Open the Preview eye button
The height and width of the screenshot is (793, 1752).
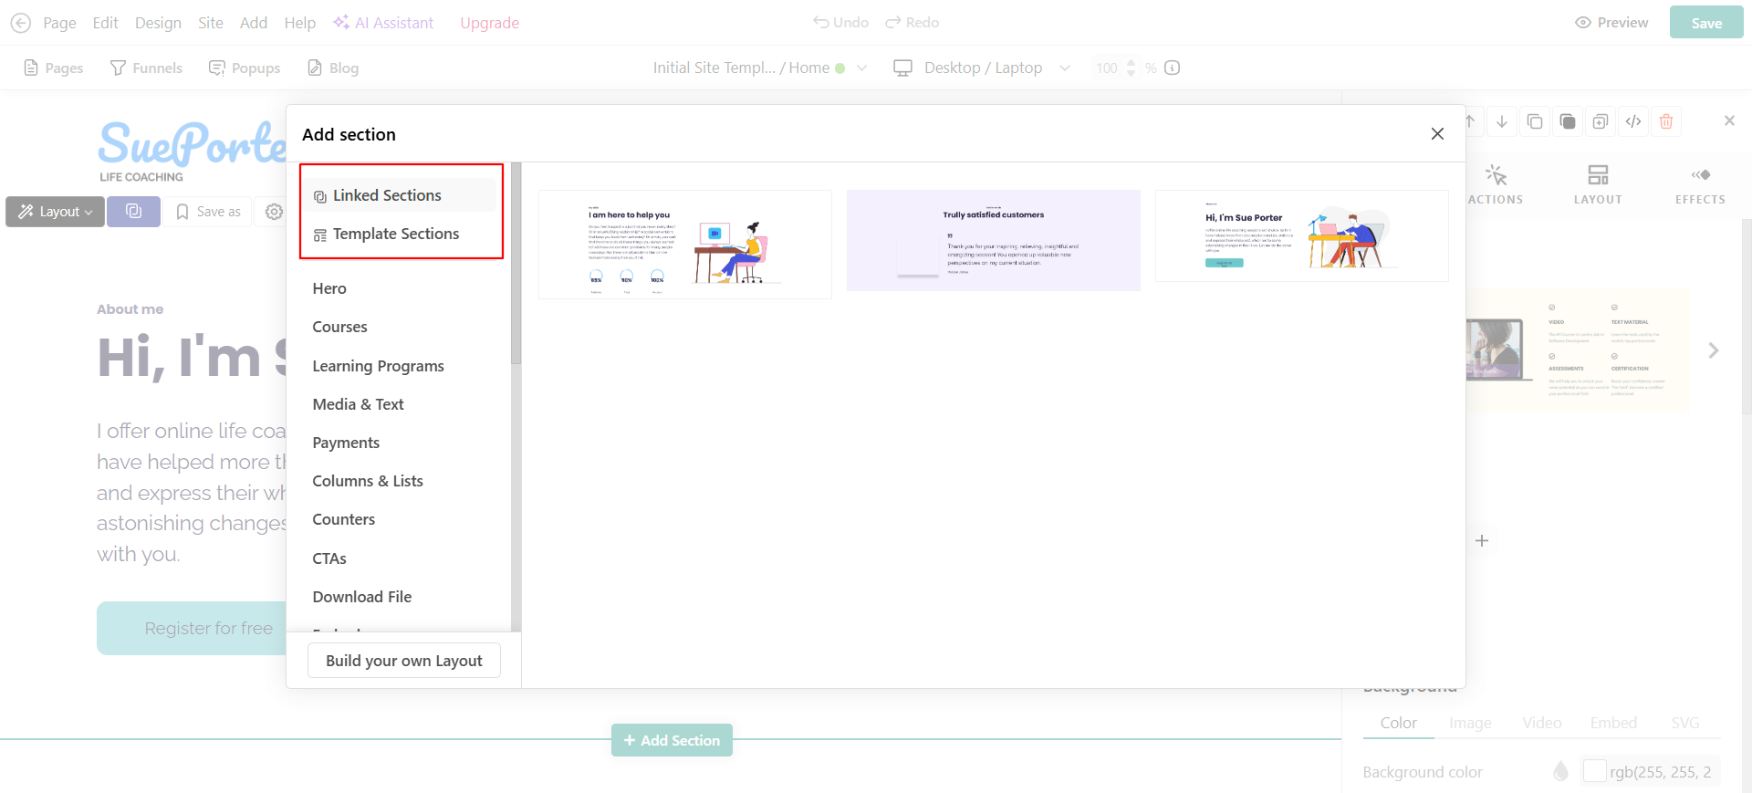1611,22
